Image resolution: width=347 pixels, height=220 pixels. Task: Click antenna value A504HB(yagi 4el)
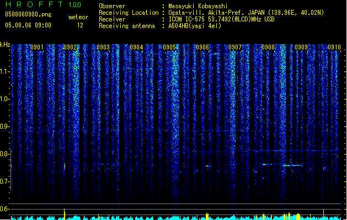pos(195,26)
